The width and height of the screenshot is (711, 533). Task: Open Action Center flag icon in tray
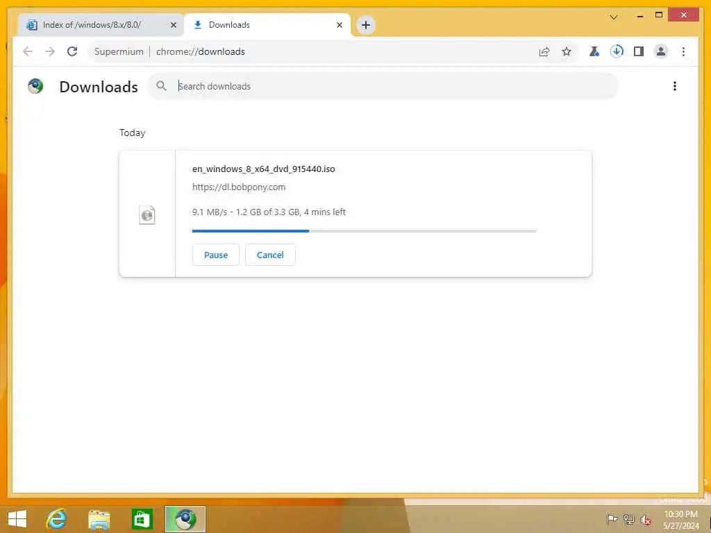(x=612, y=519)
